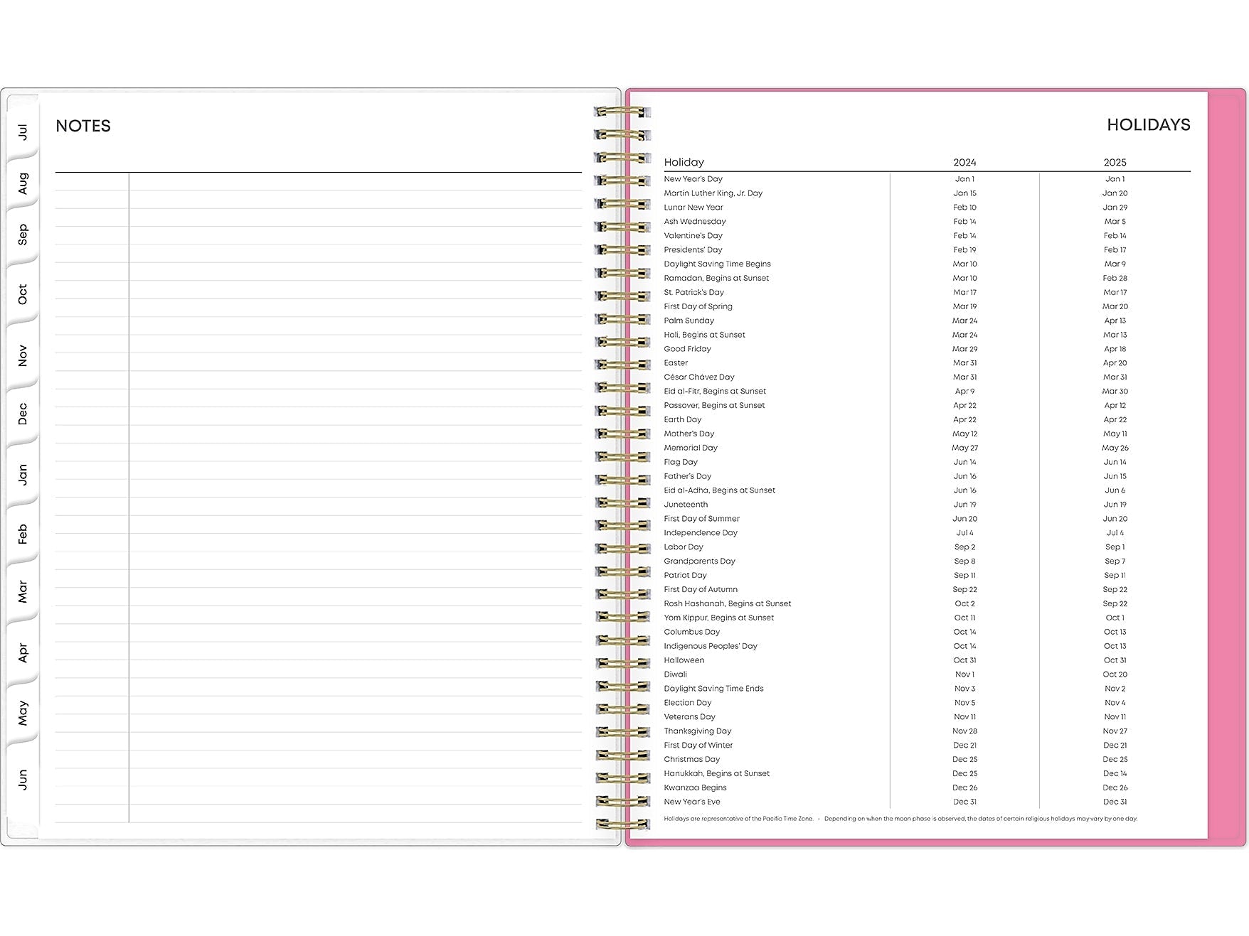Click the NOTES page heading
Screen dimensions: 1249x936
tap(83, 126)
